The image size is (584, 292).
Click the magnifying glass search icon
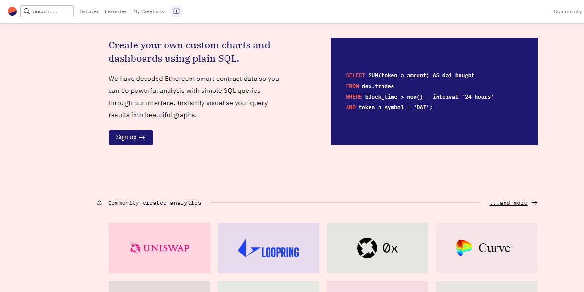27,11
